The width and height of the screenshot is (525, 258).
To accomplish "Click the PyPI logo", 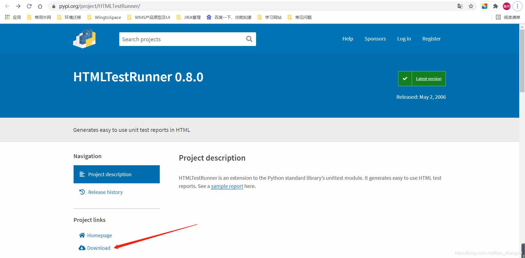I will tap(84, 39).
